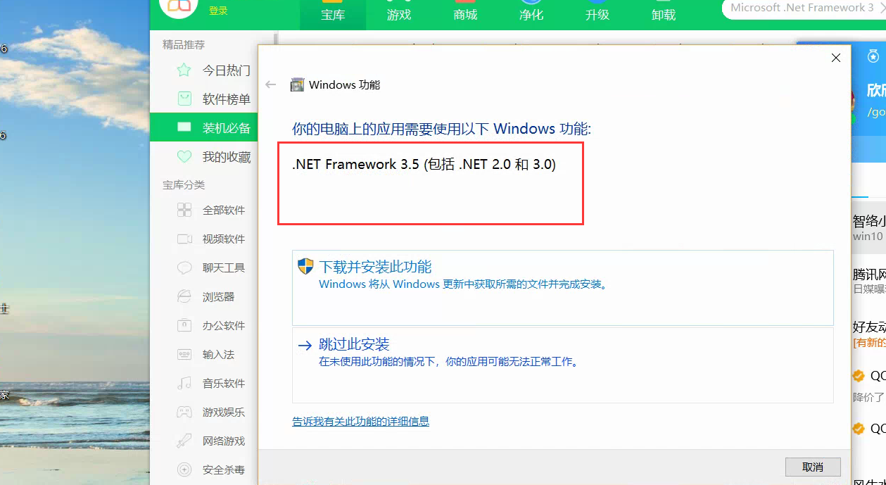Open the 卸载 tab

coord(664,15)
